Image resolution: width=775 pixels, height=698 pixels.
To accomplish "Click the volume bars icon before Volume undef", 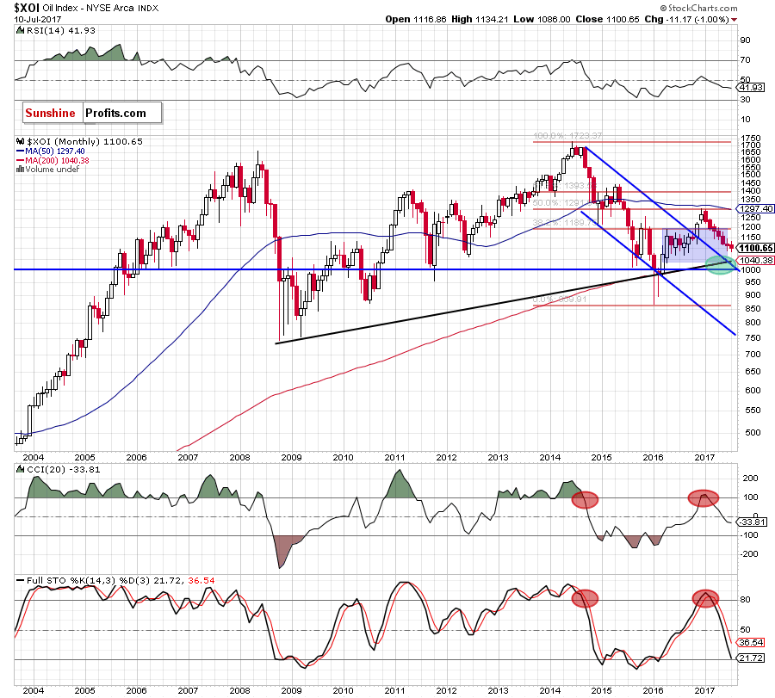I will click(x=21, y=169).
